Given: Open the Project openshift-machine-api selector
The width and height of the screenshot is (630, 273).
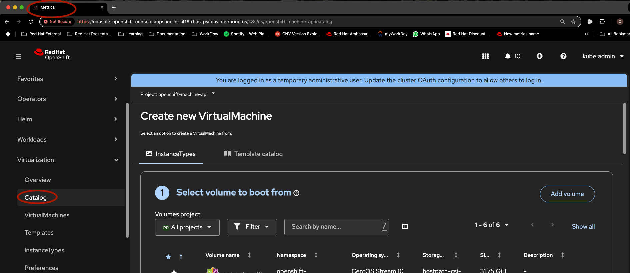Looking at the screenshot, I should pyautogui.click(x=178, y=94).
